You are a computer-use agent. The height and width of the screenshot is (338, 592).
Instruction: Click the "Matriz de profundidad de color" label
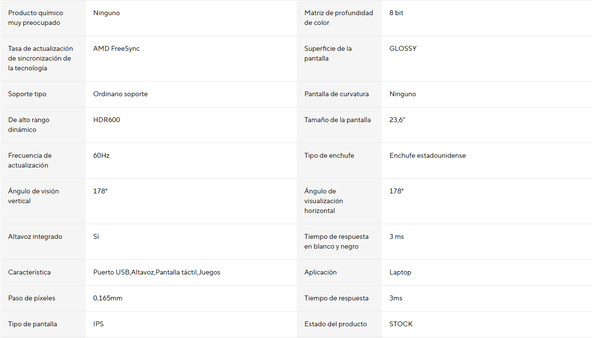[x=338, y=18]
